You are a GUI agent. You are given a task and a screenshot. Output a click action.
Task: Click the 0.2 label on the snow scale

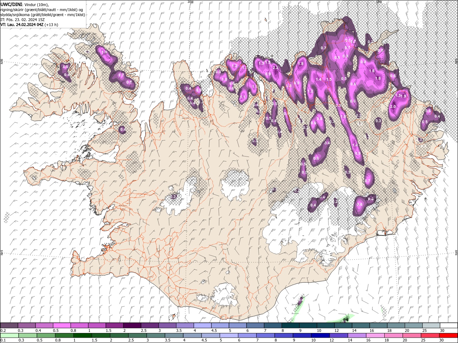pyautogui.click(x=3, y=330)
